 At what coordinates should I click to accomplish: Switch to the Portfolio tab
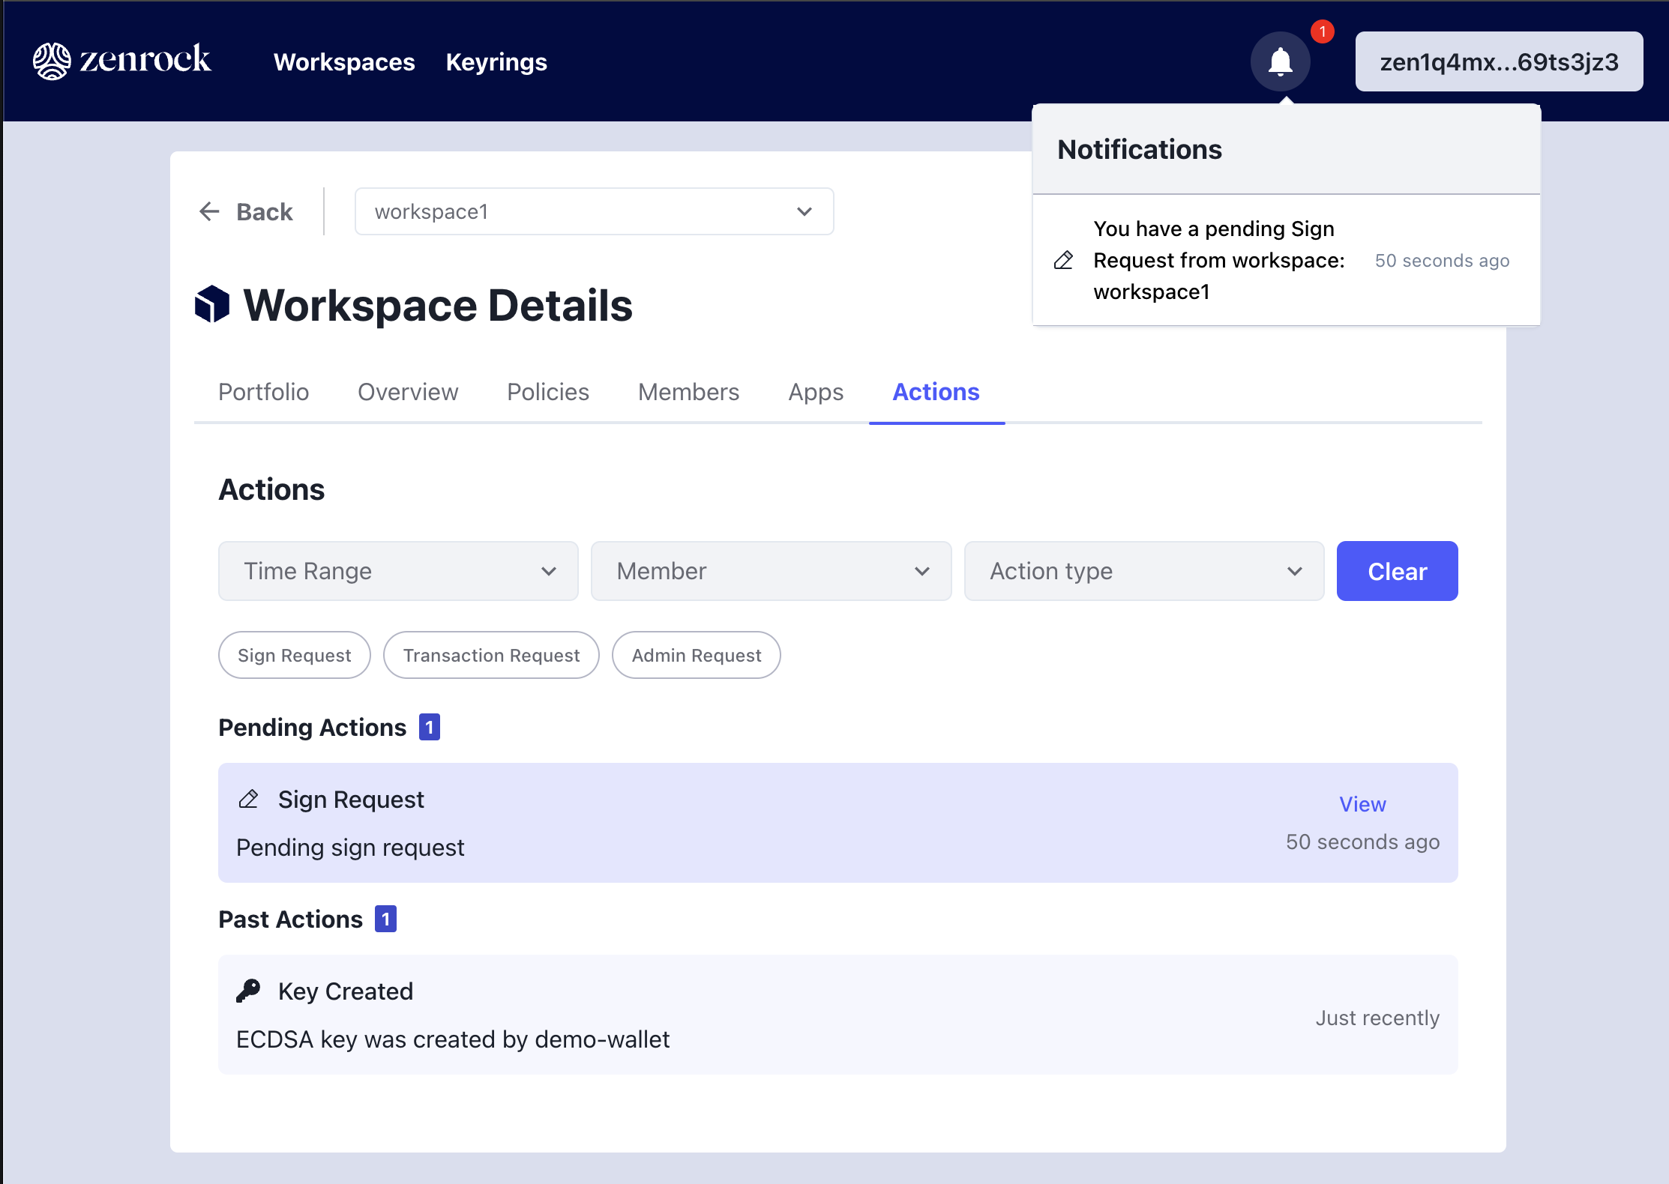[263, 392]
